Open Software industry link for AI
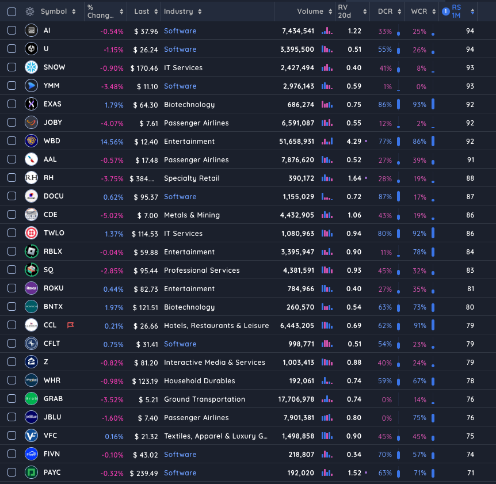 (x=180, y=31)
